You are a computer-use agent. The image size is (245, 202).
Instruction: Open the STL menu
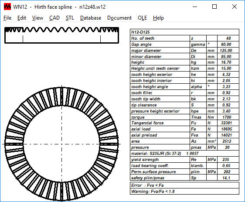pyautogui.click(x=70, y=18)
